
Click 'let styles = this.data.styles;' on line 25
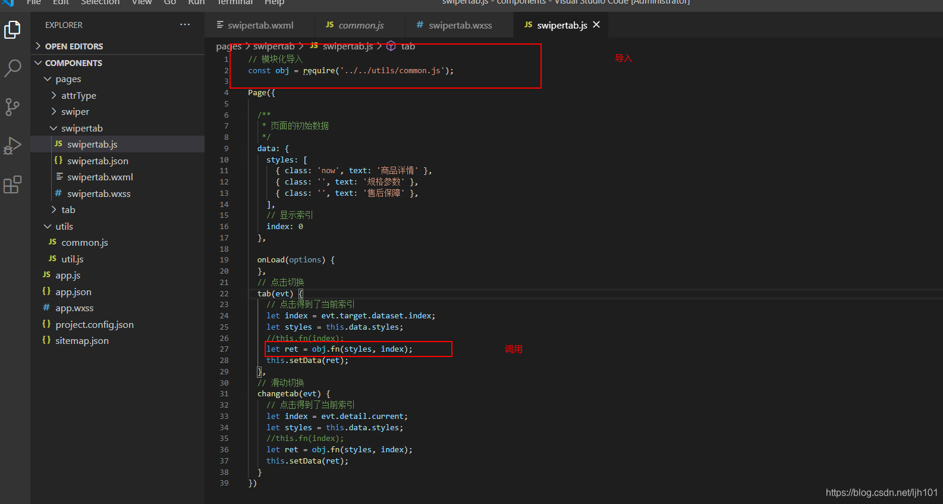tap(335, 327)
